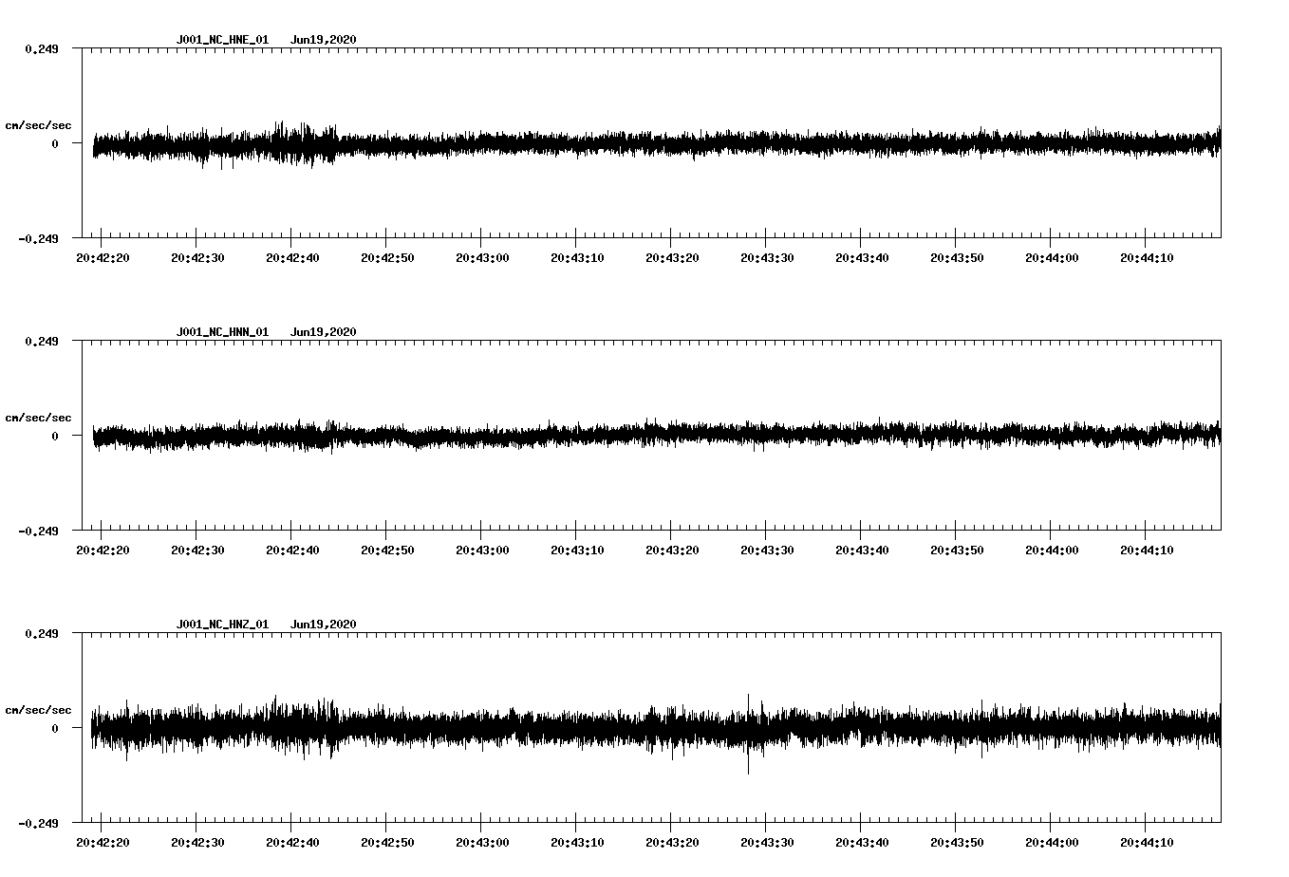The height and width of the screenshot is (877, 1289).
Task: Click the 20:44:00 time label under HNN plot
Action: coord(1052,550)
